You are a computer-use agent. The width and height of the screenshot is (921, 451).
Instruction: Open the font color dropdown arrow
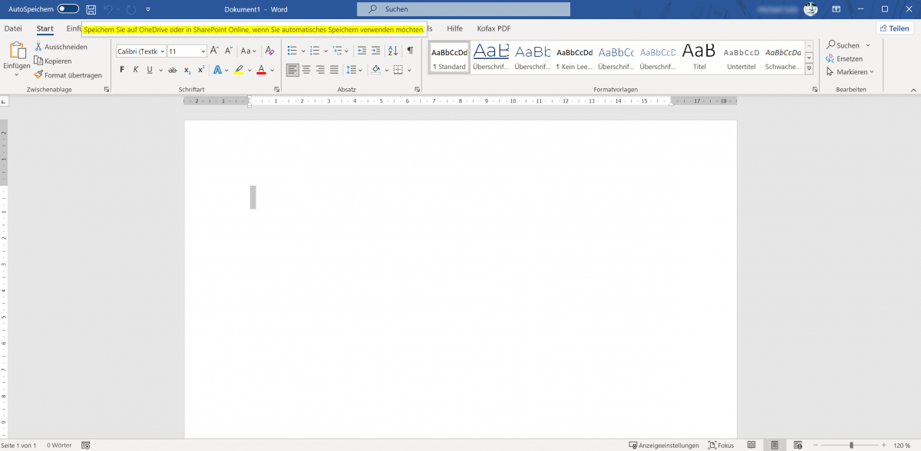click(x=272, y=70)
